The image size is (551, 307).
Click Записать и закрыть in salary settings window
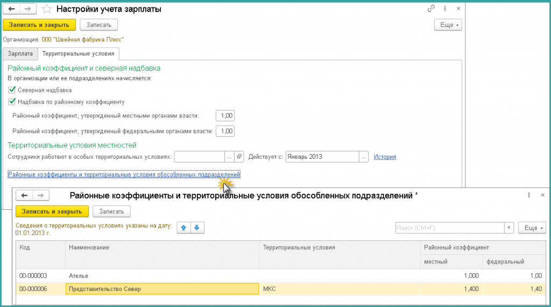point(39,25)
